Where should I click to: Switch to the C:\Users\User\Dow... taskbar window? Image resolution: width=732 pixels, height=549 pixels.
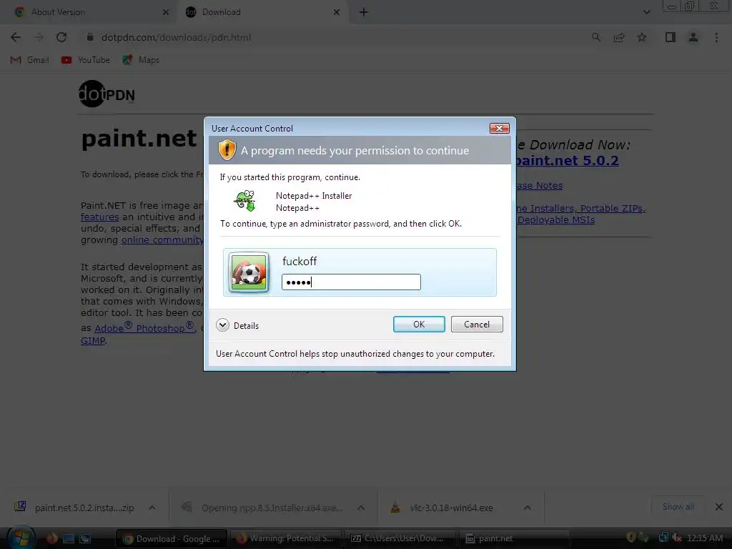[x=400, y=539]
